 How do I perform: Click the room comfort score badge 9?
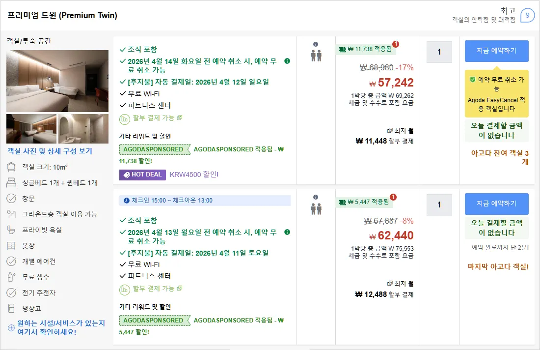tap(527, 16)
